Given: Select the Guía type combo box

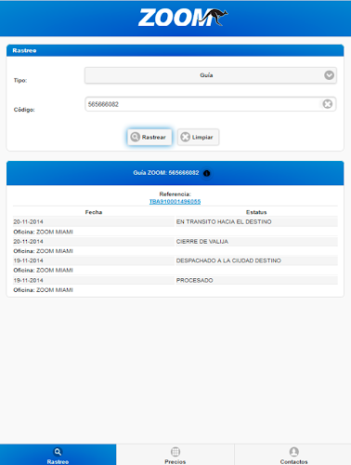Looking at the screenshot, I should point(211,75).
